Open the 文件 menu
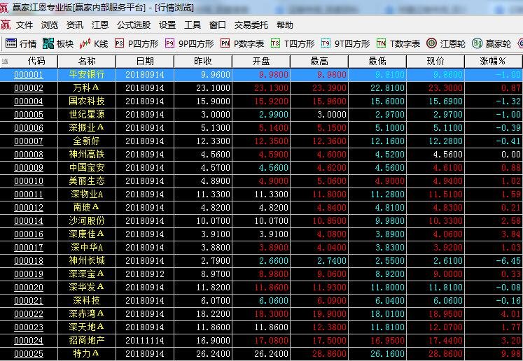The width and height of the screenshot is (523, 361). [25, 25]
